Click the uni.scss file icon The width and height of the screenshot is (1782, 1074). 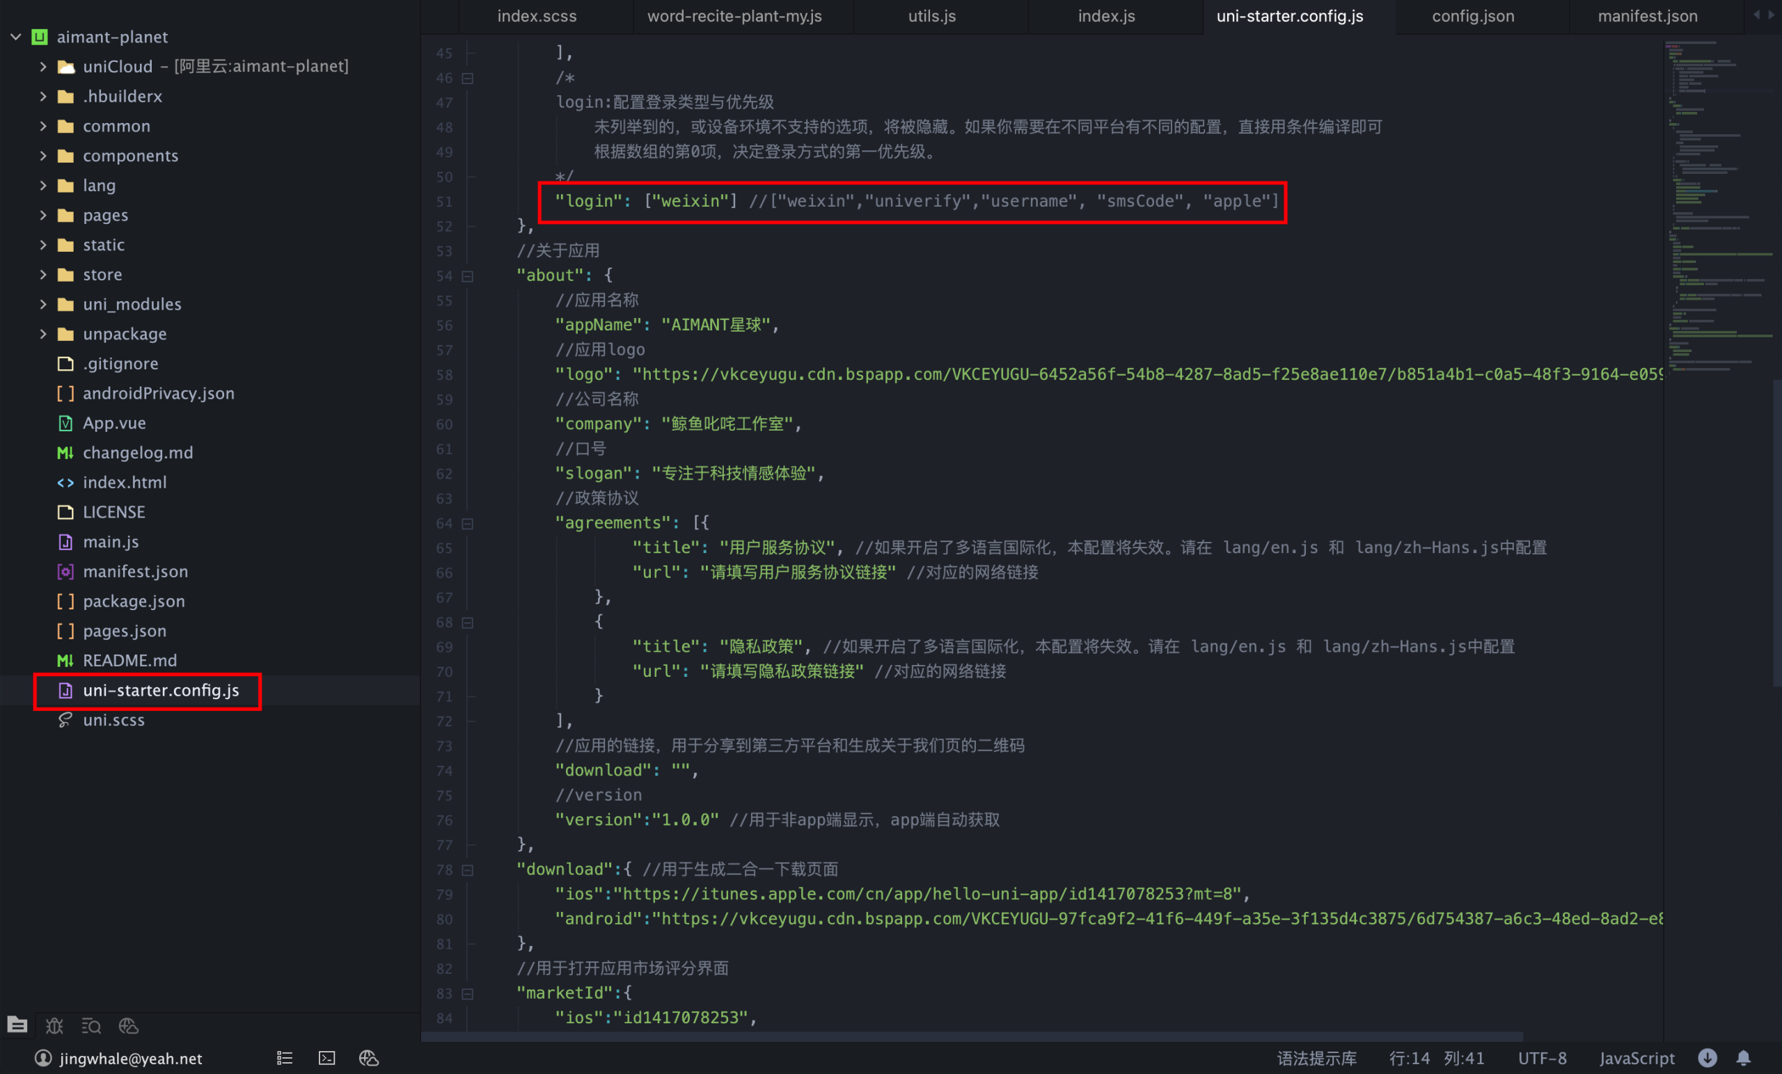[x=65, y=720]
